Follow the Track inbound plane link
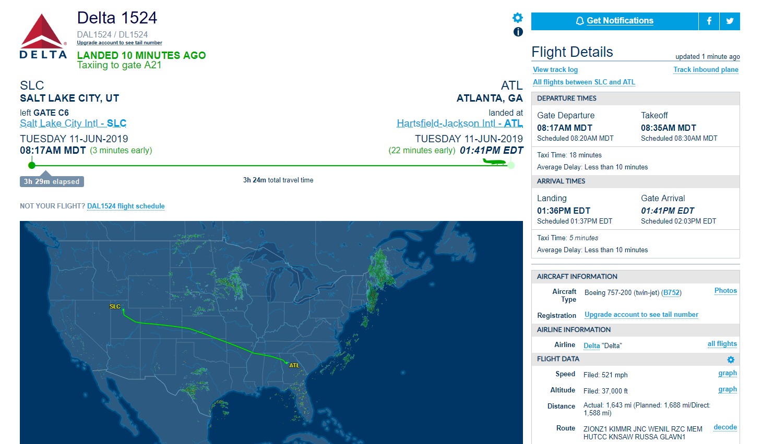 tap(706, 70)
